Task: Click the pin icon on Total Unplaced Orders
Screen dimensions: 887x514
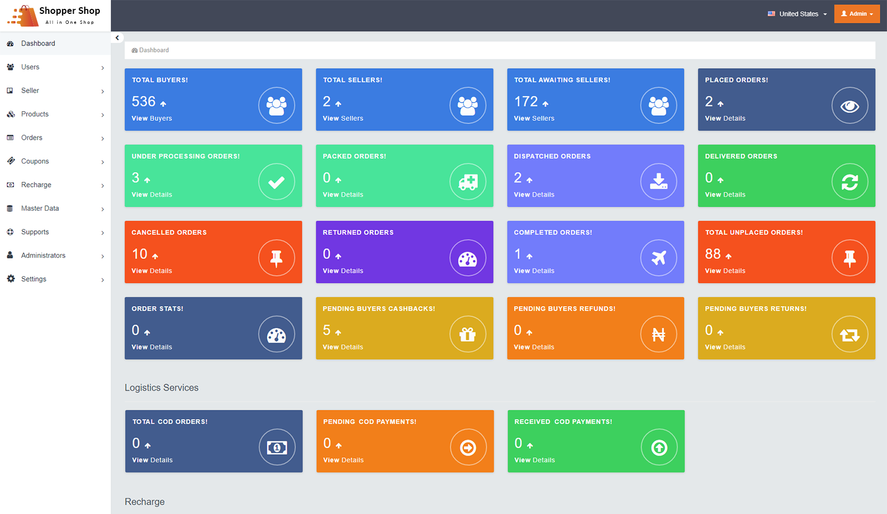Action: pos(850,258)
